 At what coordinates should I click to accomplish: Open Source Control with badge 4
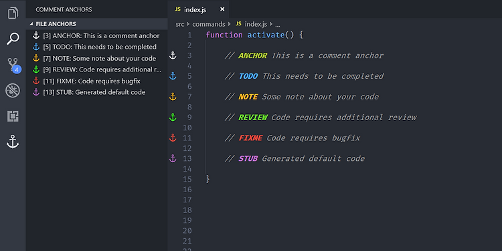tap(14, 65)
